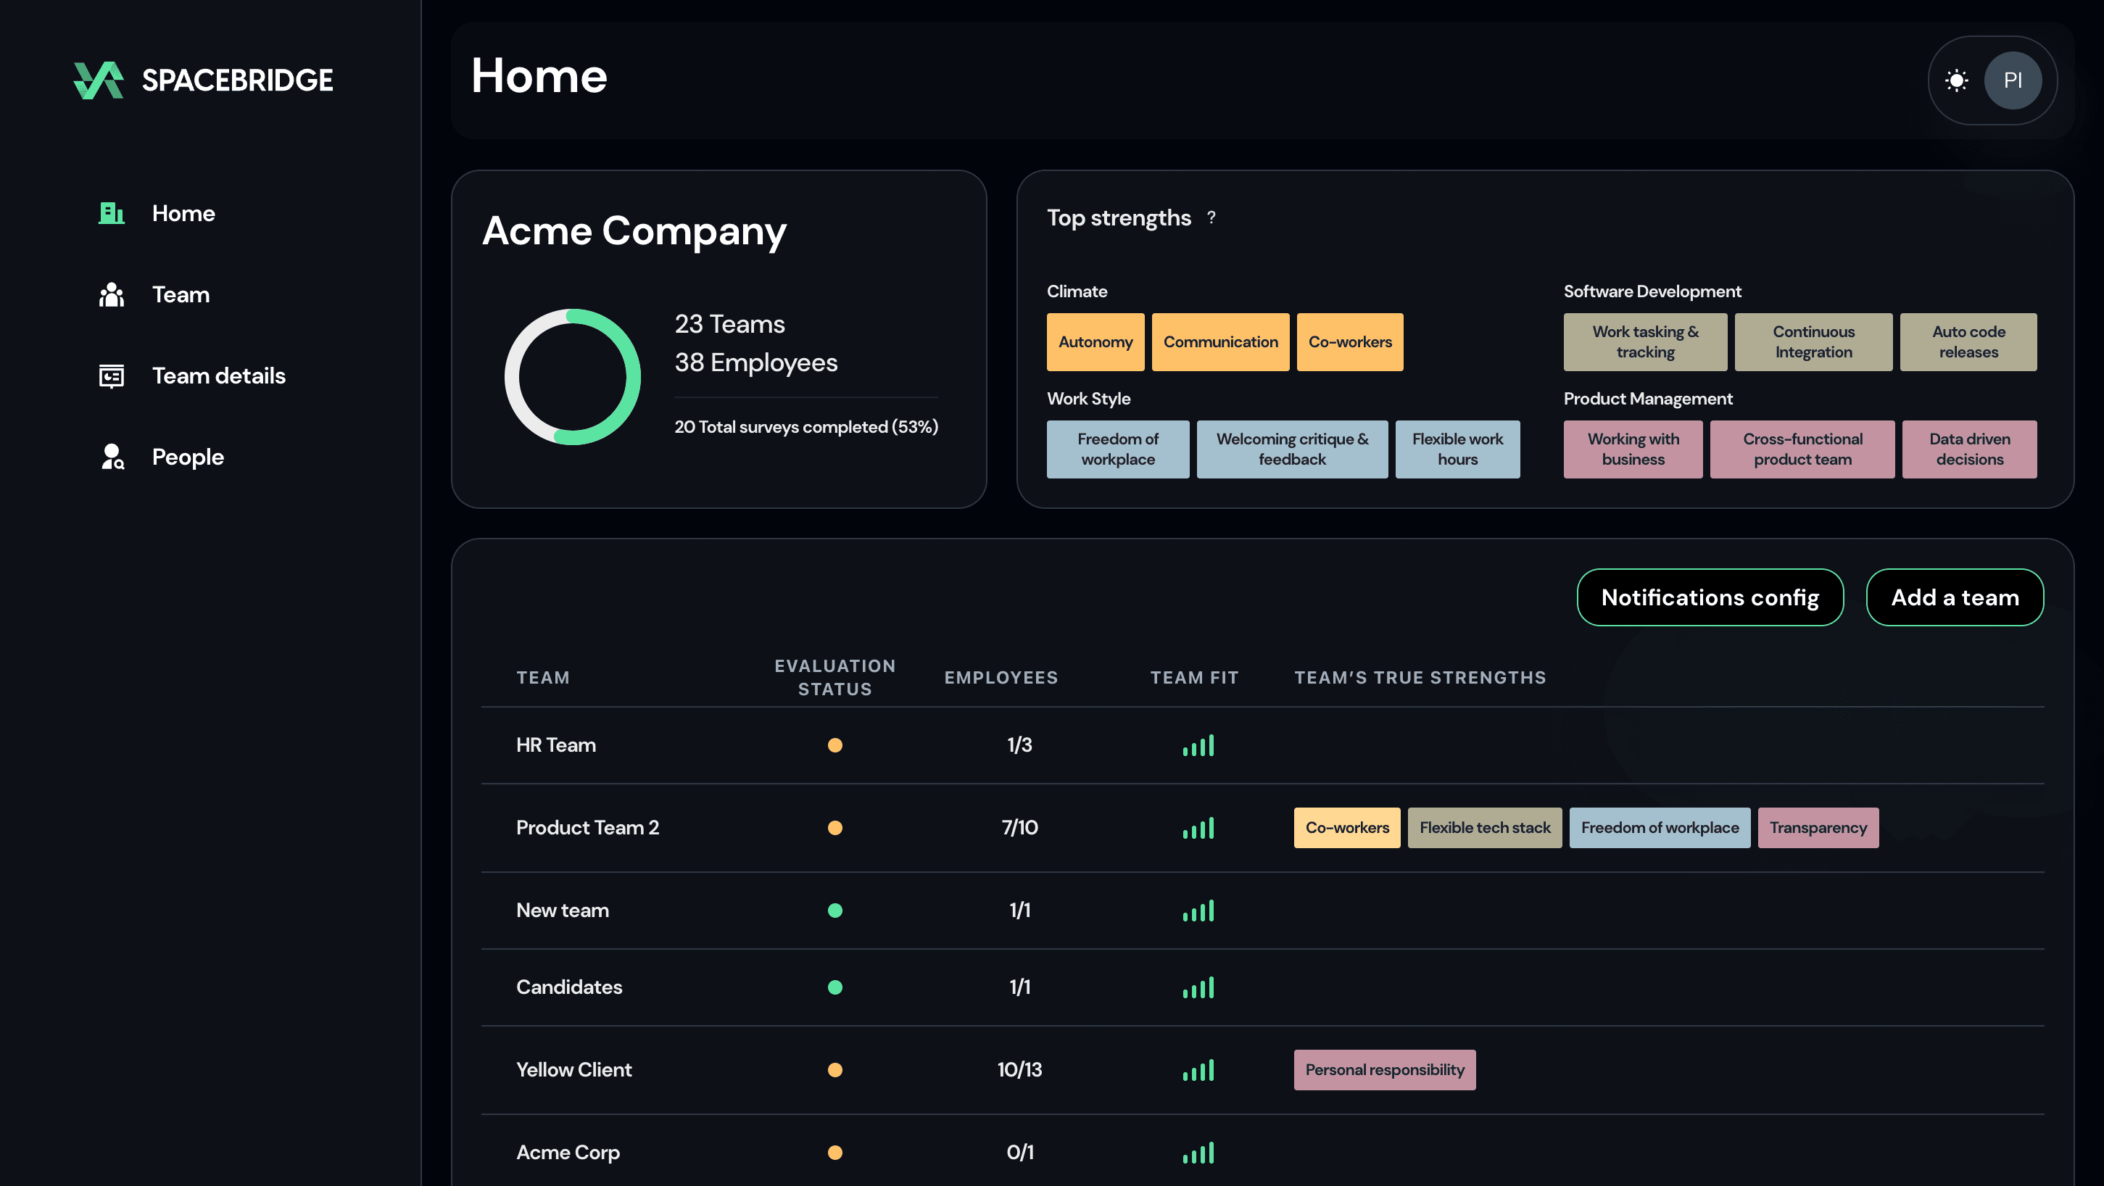Click HR Team orange evaluation status dot
Viewport: 2104px width, 1186px height.
834,745
